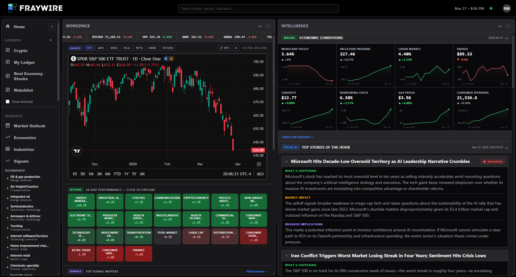Select the 5D chart range

point(83,174)
